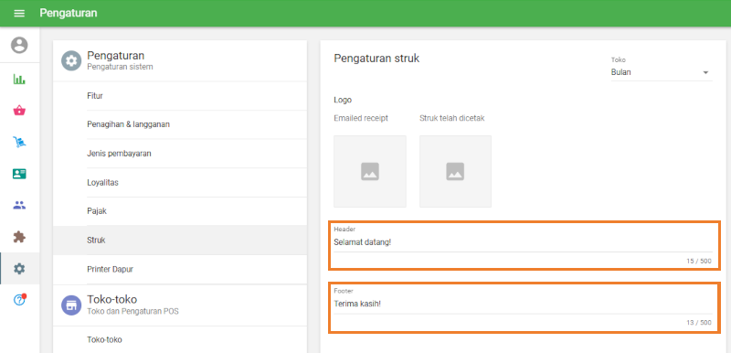
Task: Open the integrations puzzle piece icon
Action: click(19, 237)
